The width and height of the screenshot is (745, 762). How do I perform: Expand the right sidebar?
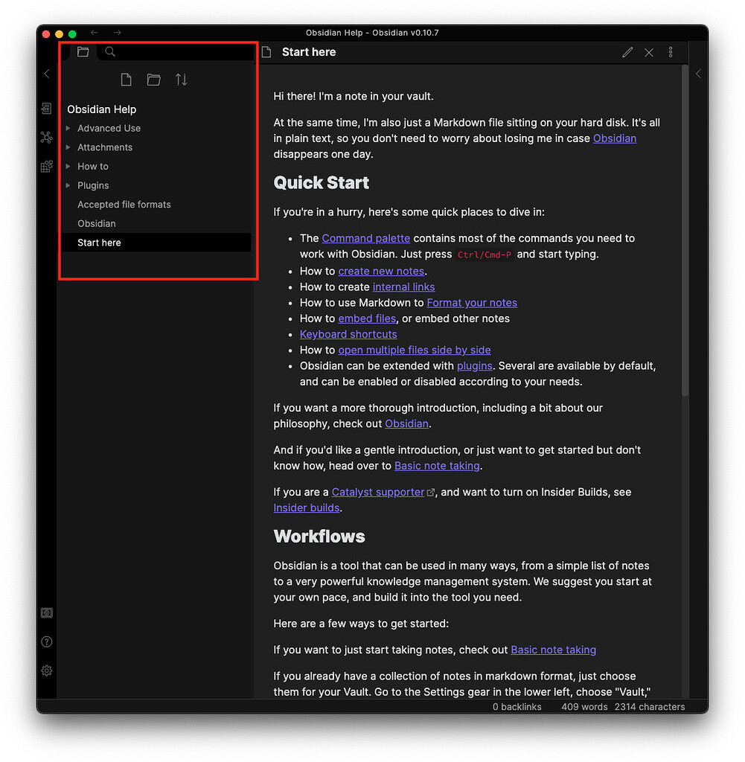(x=698, y=74)
